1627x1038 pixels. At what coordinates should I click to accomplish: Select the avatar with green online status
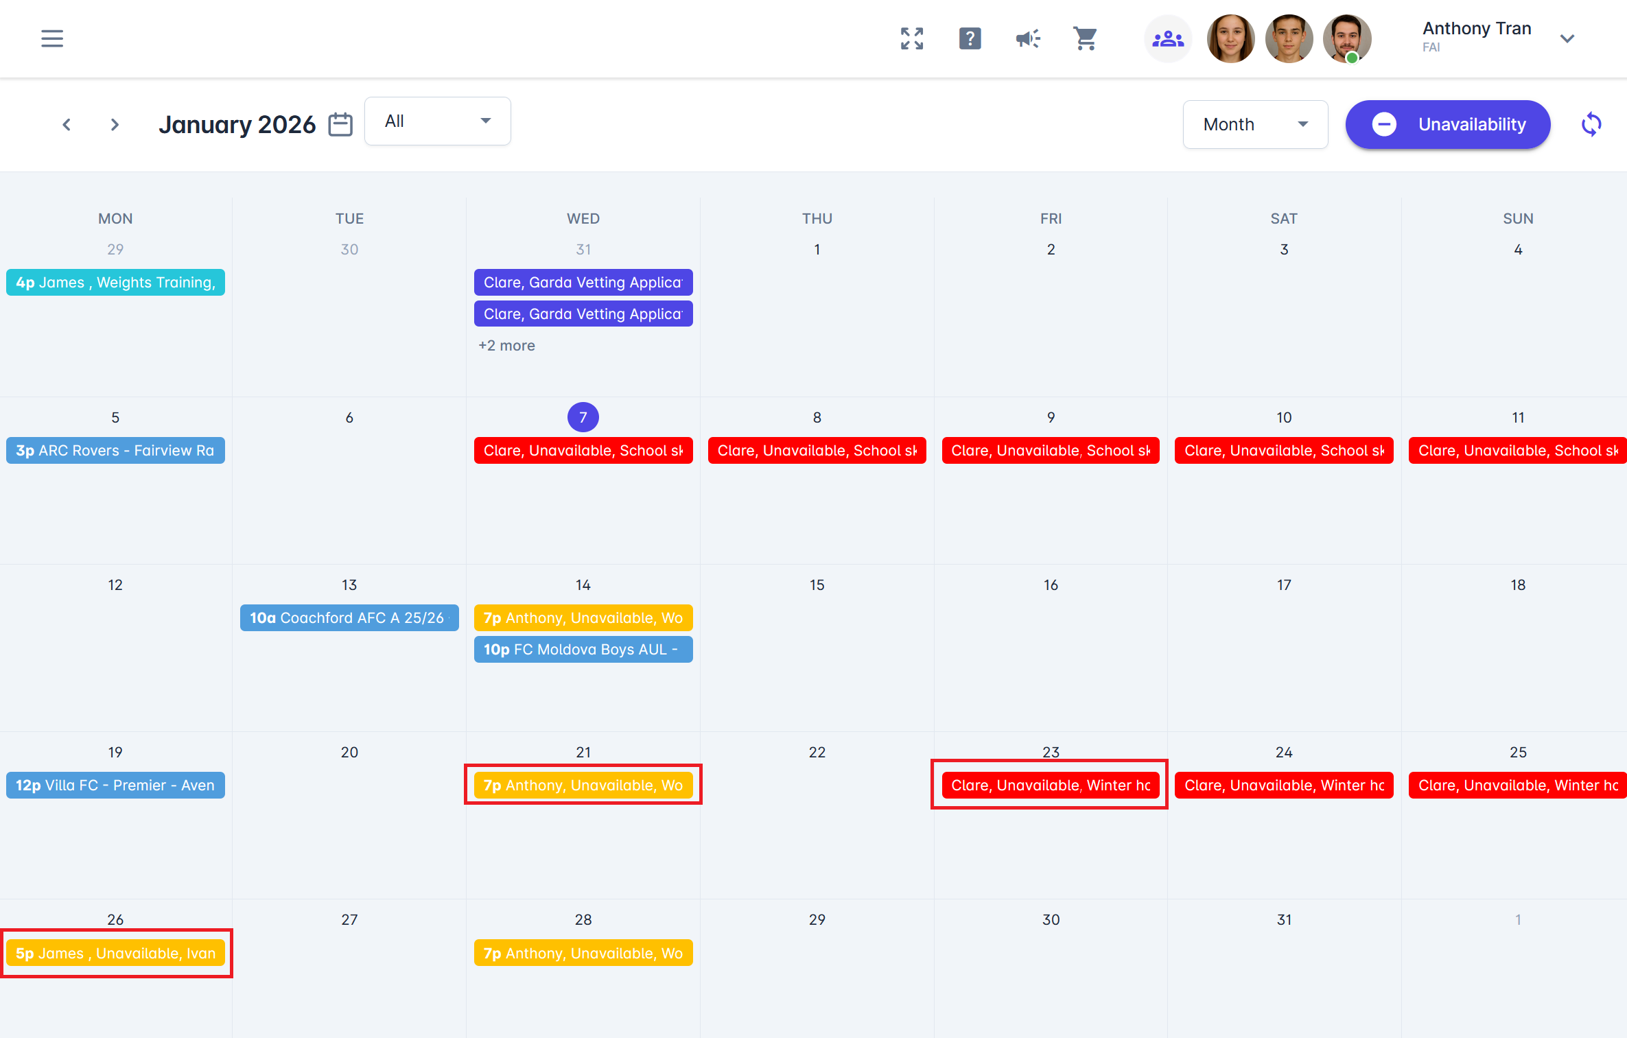1346,39
